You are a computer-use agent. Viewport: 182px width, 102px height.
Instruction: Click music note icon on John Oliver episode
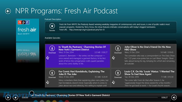point(114,58)
